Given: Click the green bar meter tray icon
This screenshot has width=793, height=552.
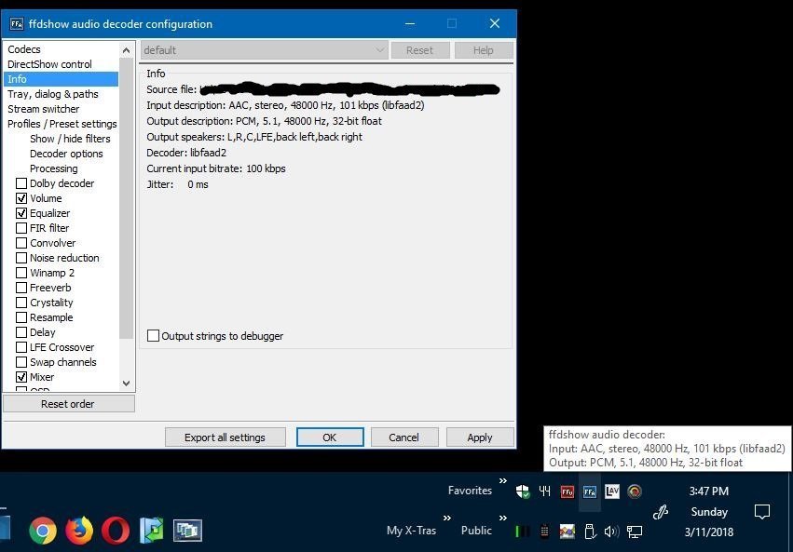Looking at the screenshot, I should [523, 532].
